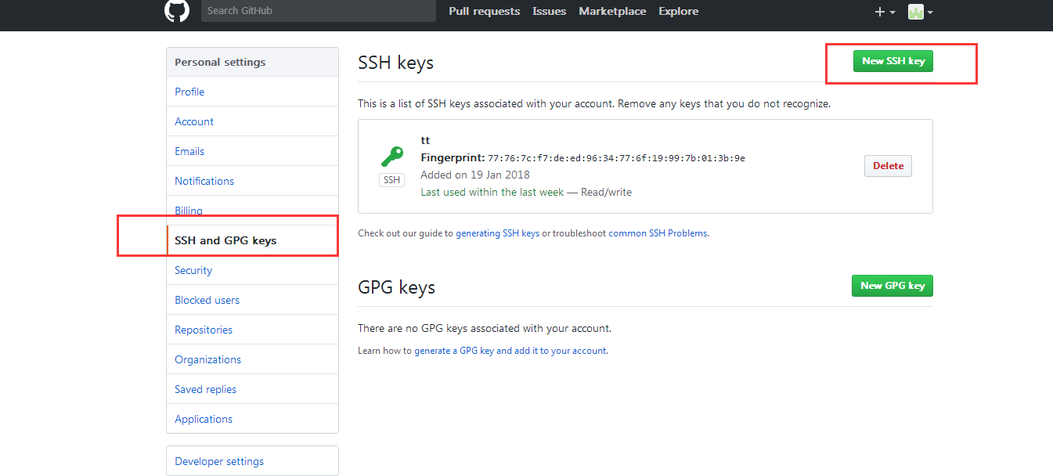This screenshot has height=476, width=1053.
Task: Select Profile in settings sidebar
Action: pos(252,92)
